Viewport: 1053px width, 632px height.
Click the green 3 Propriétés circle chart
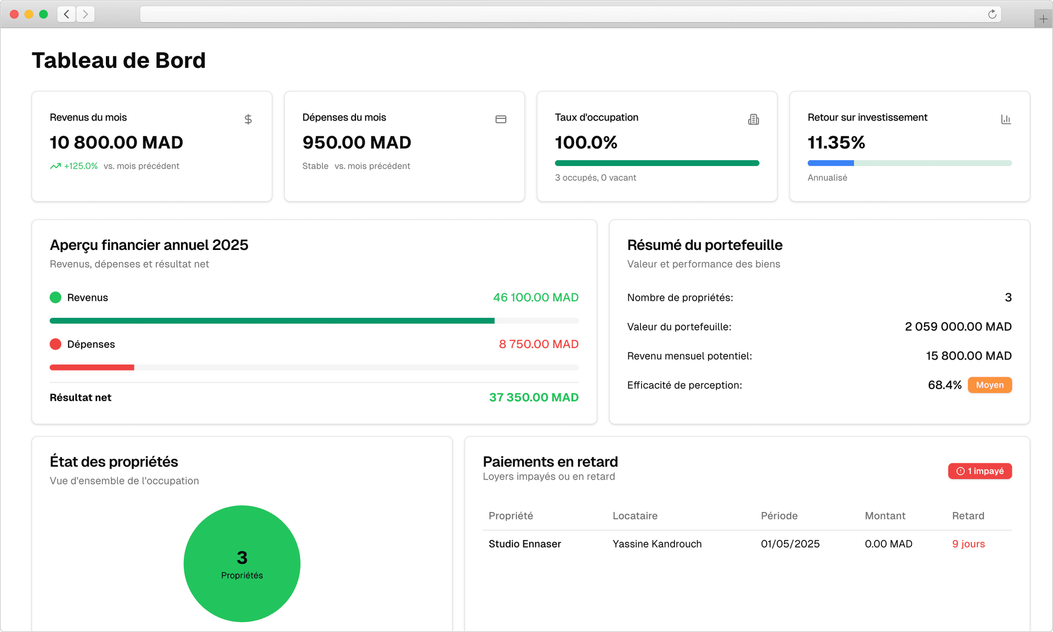coord(241,563)
